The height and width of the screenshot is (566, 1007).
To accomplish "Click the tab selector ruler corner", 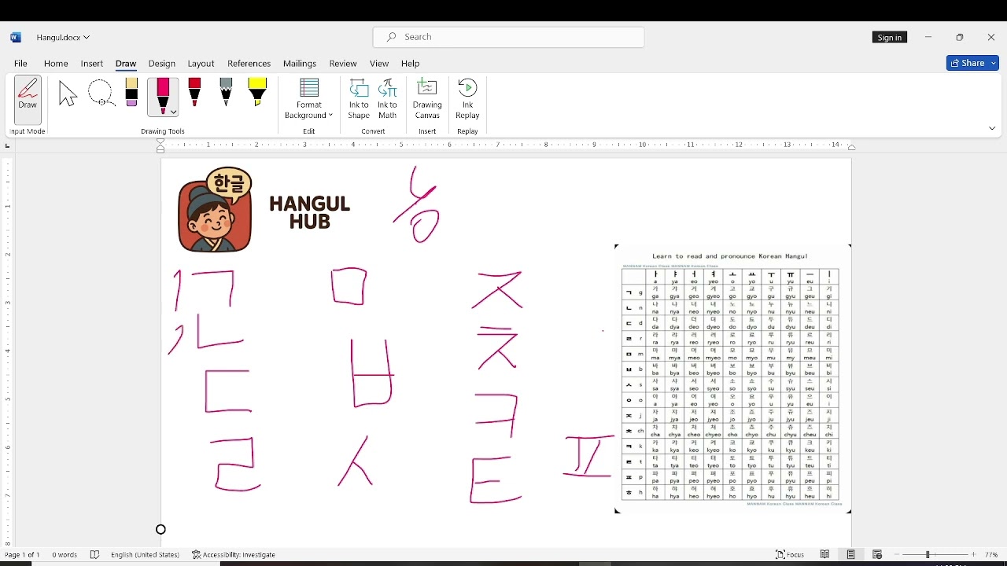I will pos(8,145).
